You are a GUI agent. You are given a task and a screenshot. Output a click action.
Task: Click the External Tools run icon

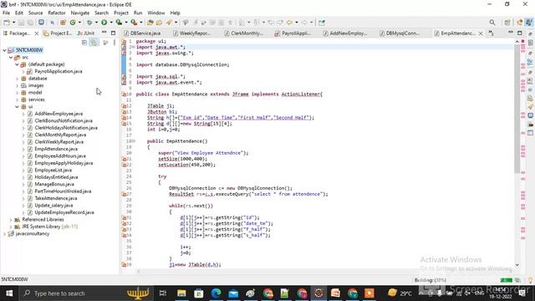coord(134,23)
